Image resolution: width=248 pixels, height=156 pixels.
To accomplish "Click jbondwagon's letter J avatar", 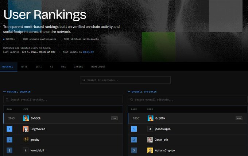I will 150,129.
